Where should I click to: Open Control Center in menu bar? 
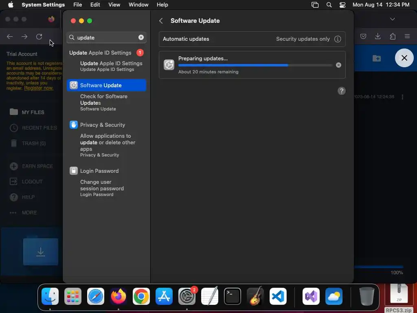pyautogui.click(x=342, y=5)
